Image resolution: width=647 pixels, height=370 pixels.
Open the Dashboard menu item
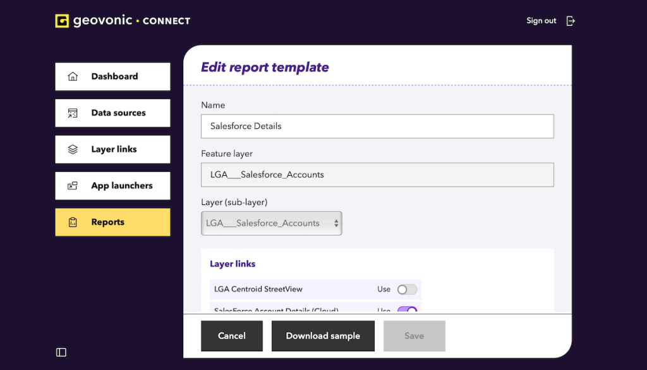(x=114, y=77)
